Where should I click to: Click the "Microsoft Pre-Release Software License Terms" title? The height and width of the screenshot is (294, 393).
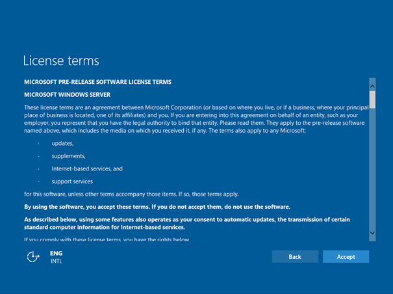point(97,83)
